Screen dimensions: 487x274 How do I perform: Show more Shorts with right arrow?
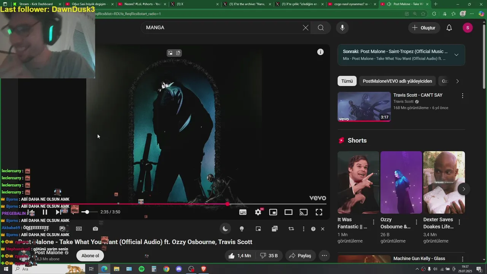coord(463,189)
